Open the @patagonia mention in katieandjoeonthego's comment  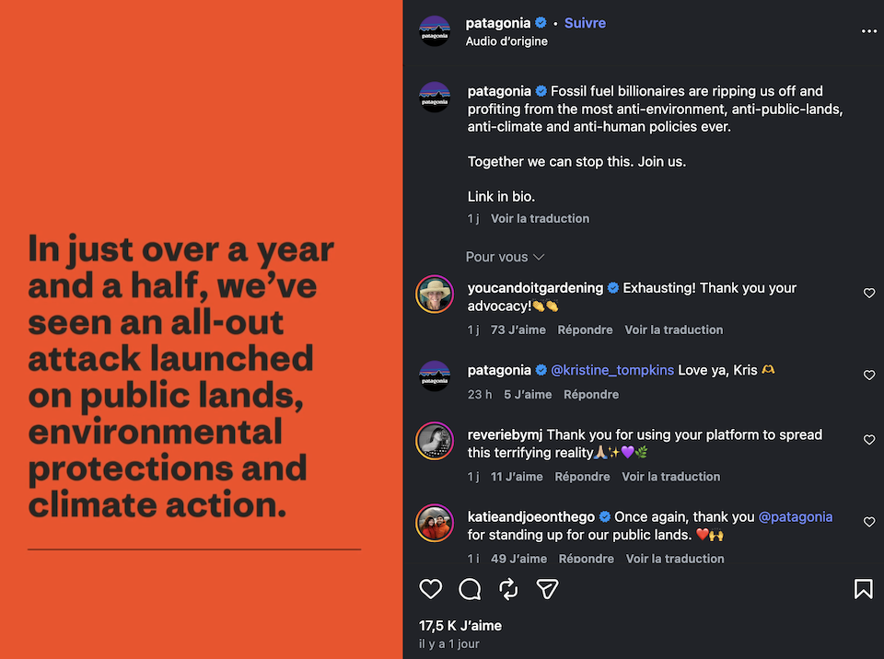click(x=795, y=517)
